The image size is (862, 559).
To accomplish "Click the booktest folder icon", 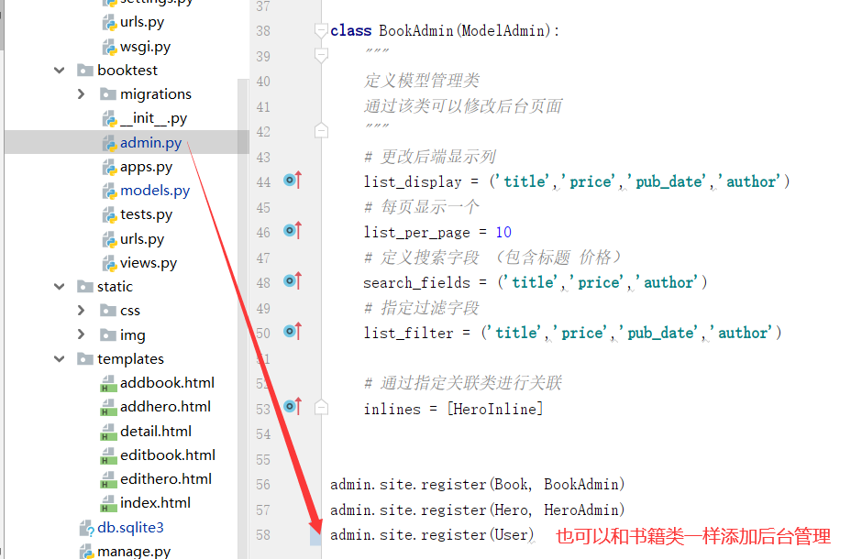I will (x=85, y=71).
